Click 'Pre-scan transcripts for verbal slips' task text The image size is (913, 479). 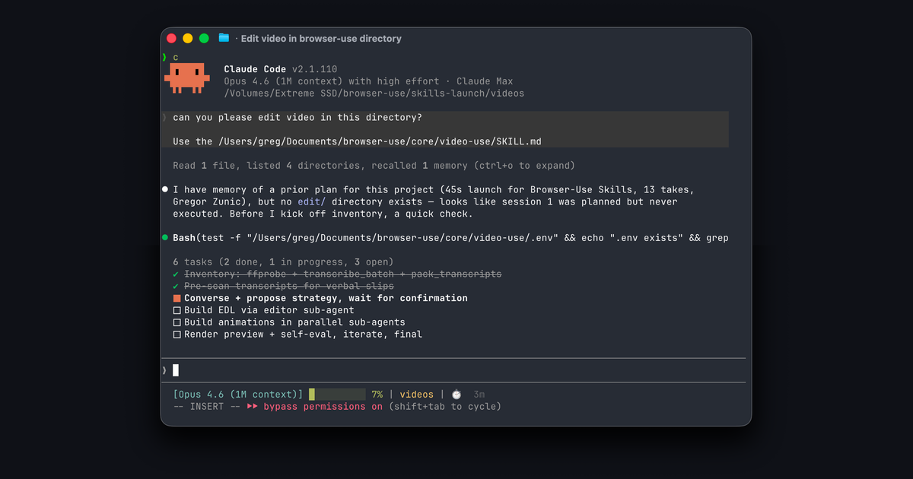click(x=289, y=286)
